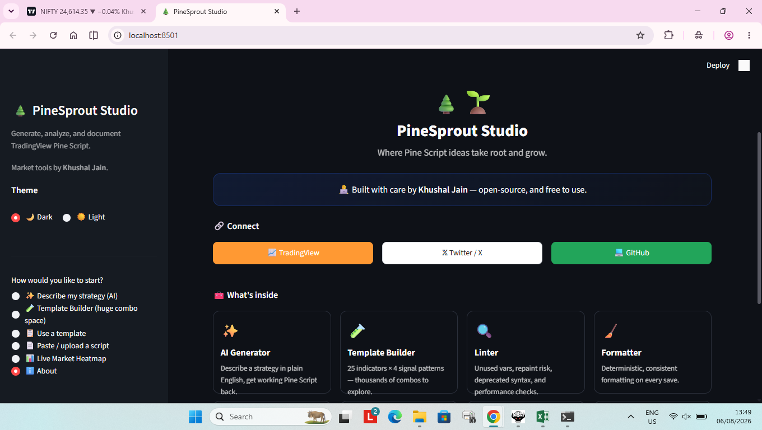
Task: Open Chrome's three-dot menu
Action: (749, 35)
